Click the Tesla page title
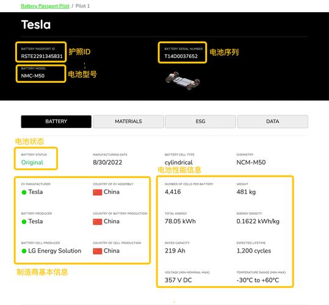This screenshot has height=305, width=329. [x=36, y=24]
